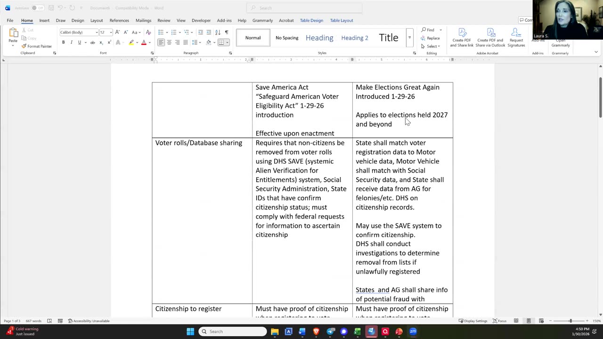Click the taskbar Search box
The image size is (603, 339).
point(233,331)
